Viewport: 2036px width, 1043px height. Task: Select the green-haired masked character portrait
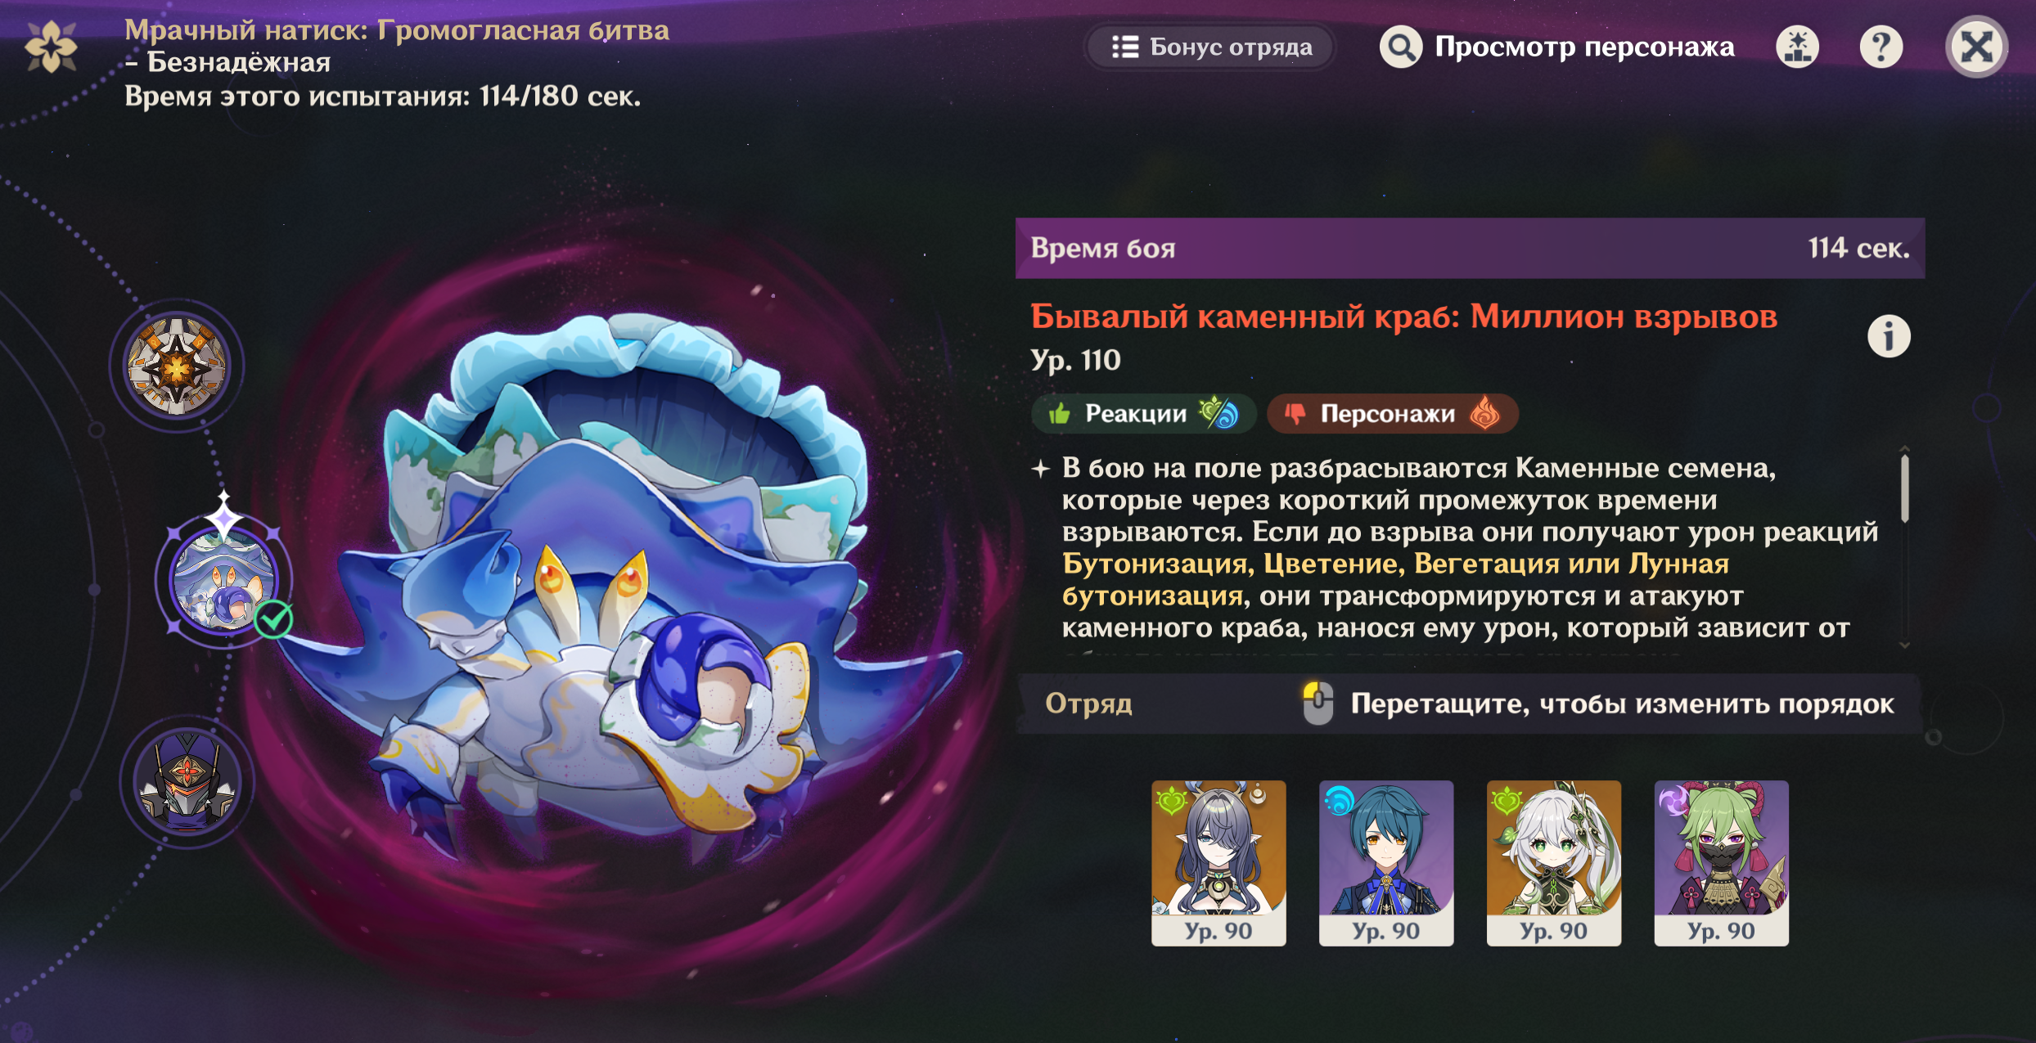1722,863
